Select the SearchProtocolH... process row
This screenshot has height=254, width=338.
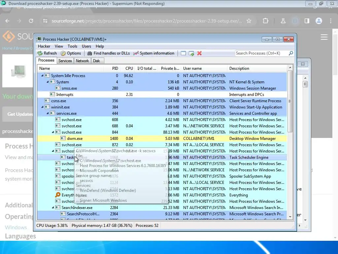point(162,214)
